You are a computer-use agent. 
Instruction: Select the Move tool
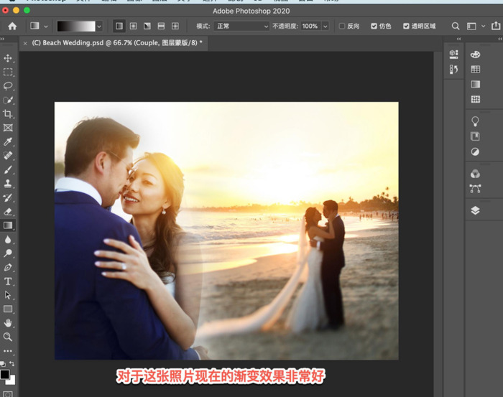8,58
